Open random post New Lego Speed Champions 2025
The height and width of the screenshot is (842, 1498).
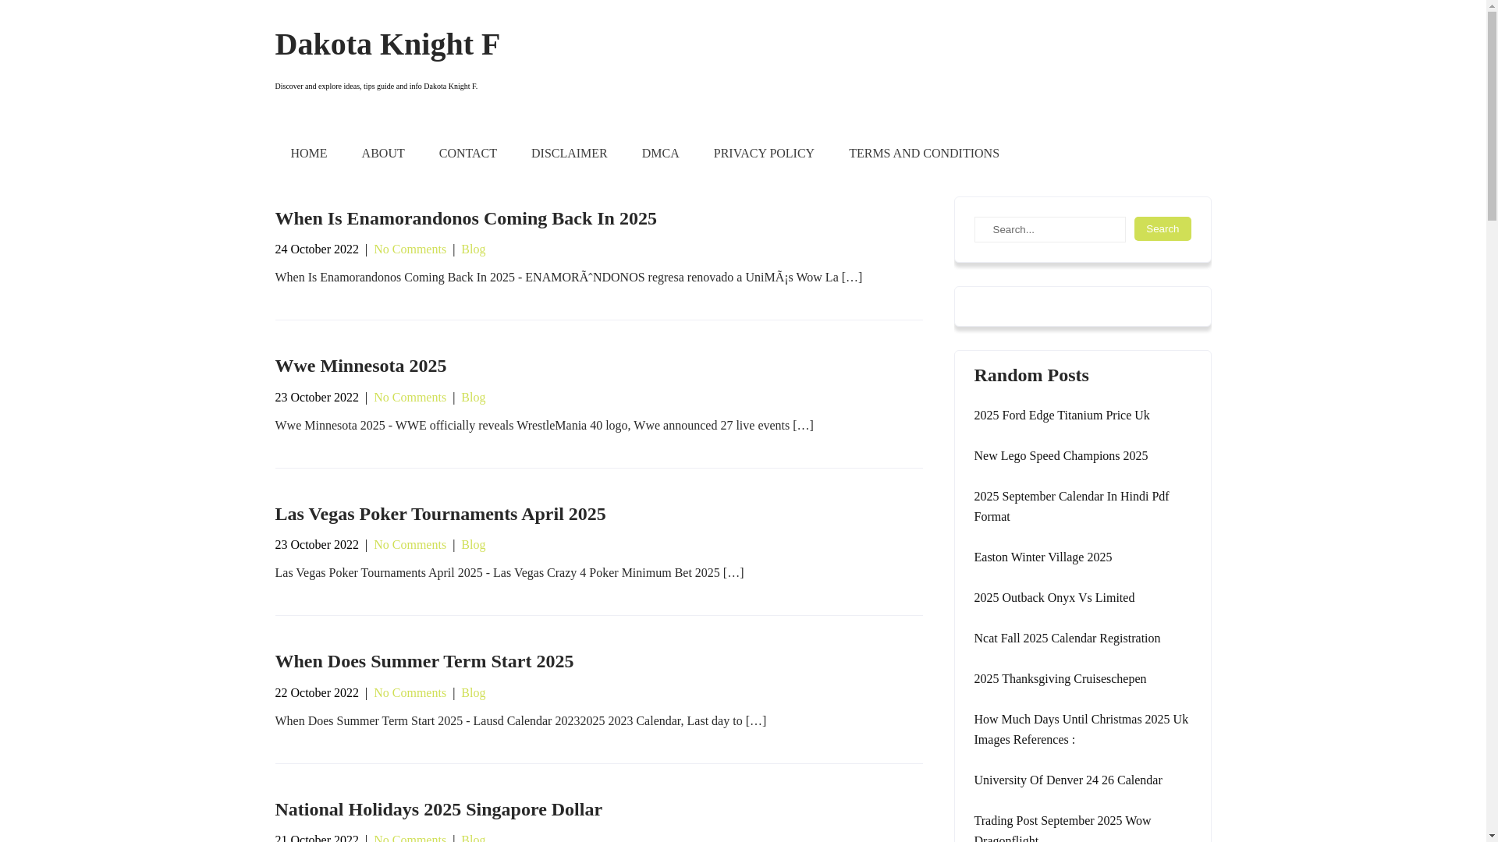pyautogui.click(x=1060, y=456)
